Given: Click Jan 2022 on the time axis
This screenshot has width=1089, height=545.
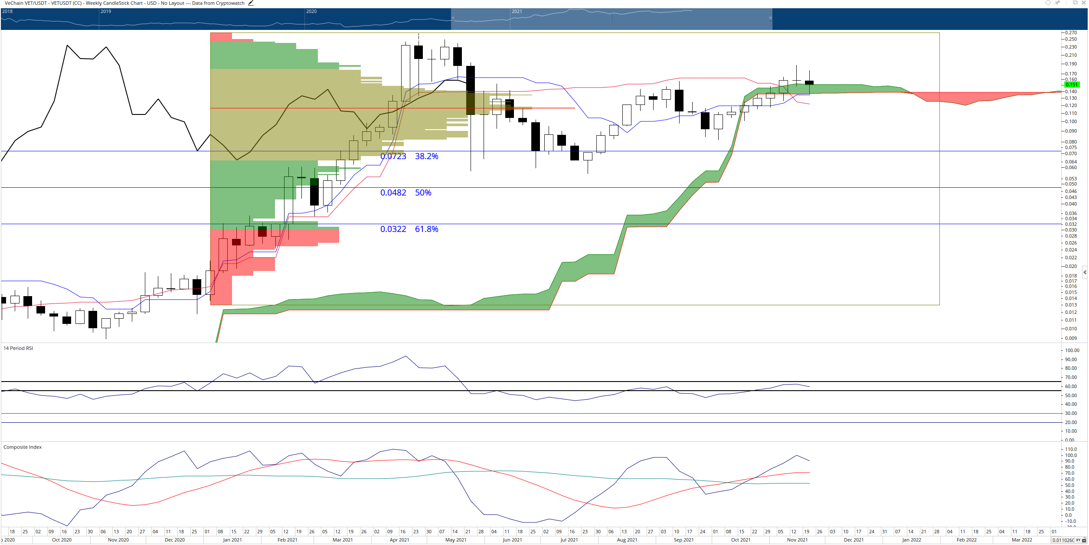Looking at the screenshot, I should pyautogui.click(x=912, y=540).
